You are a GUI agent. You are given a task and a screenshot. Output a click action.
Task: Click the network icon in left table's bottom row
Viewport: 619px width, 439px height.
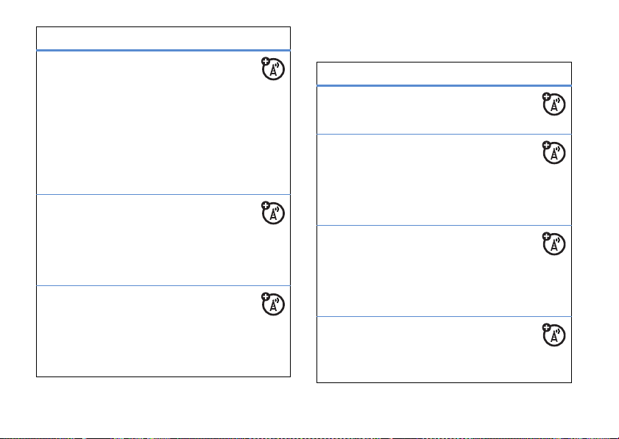pos(272,304)
